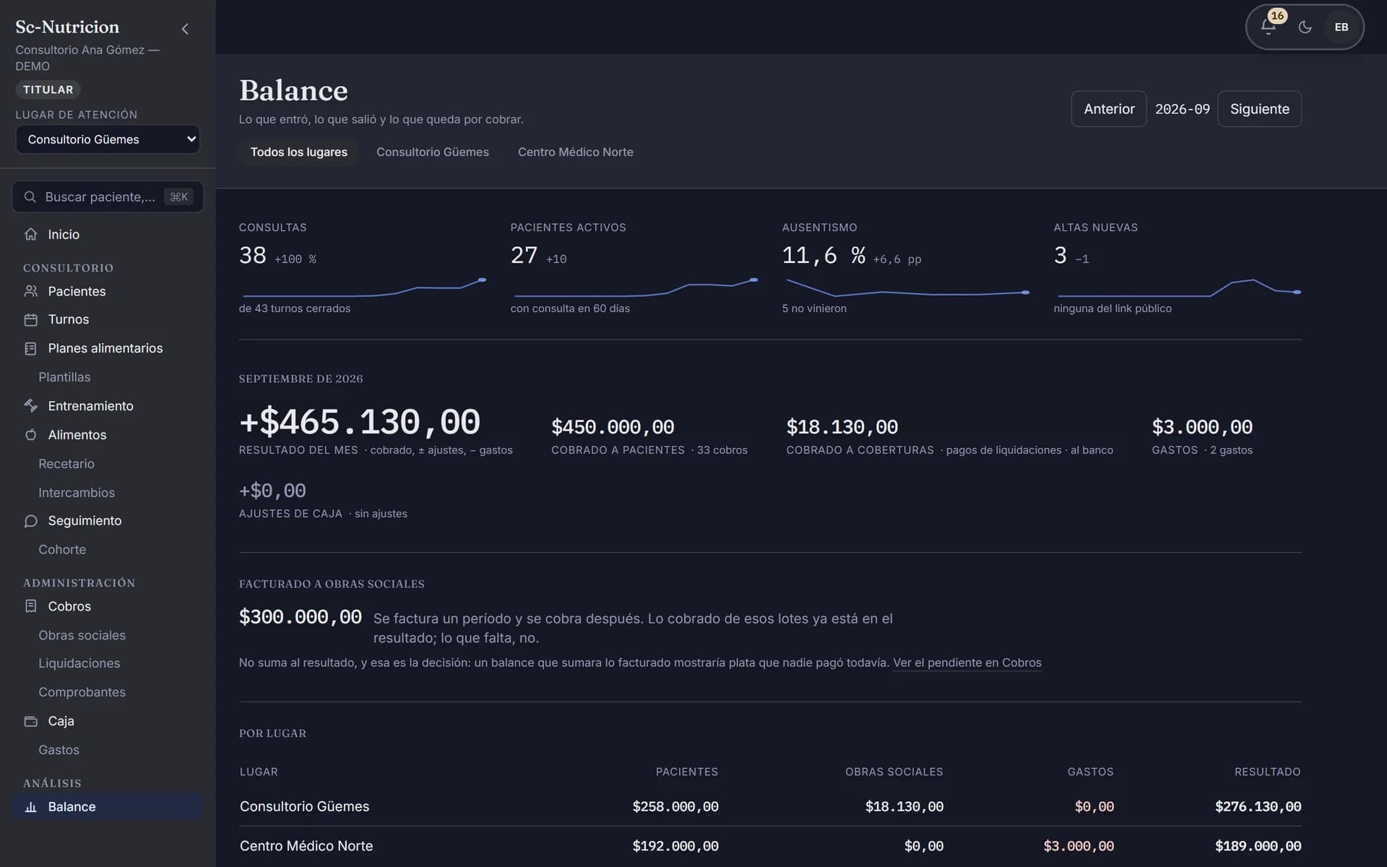
Task: Toggle dark mode moon icon
Action: [x=1305, y=27]
